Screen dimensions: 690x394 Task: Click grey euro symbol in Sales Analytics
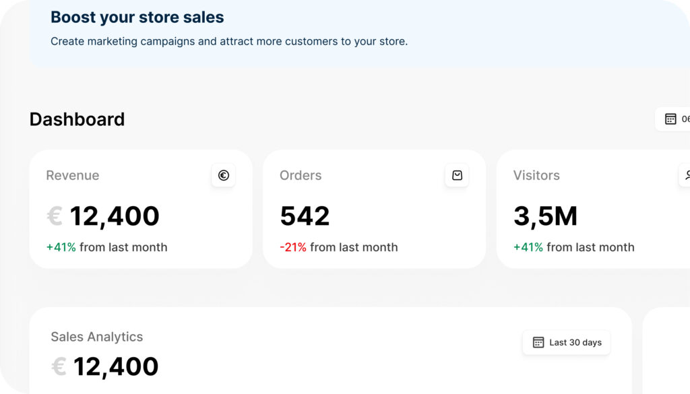pyautogui.click(x=59, y=366)
